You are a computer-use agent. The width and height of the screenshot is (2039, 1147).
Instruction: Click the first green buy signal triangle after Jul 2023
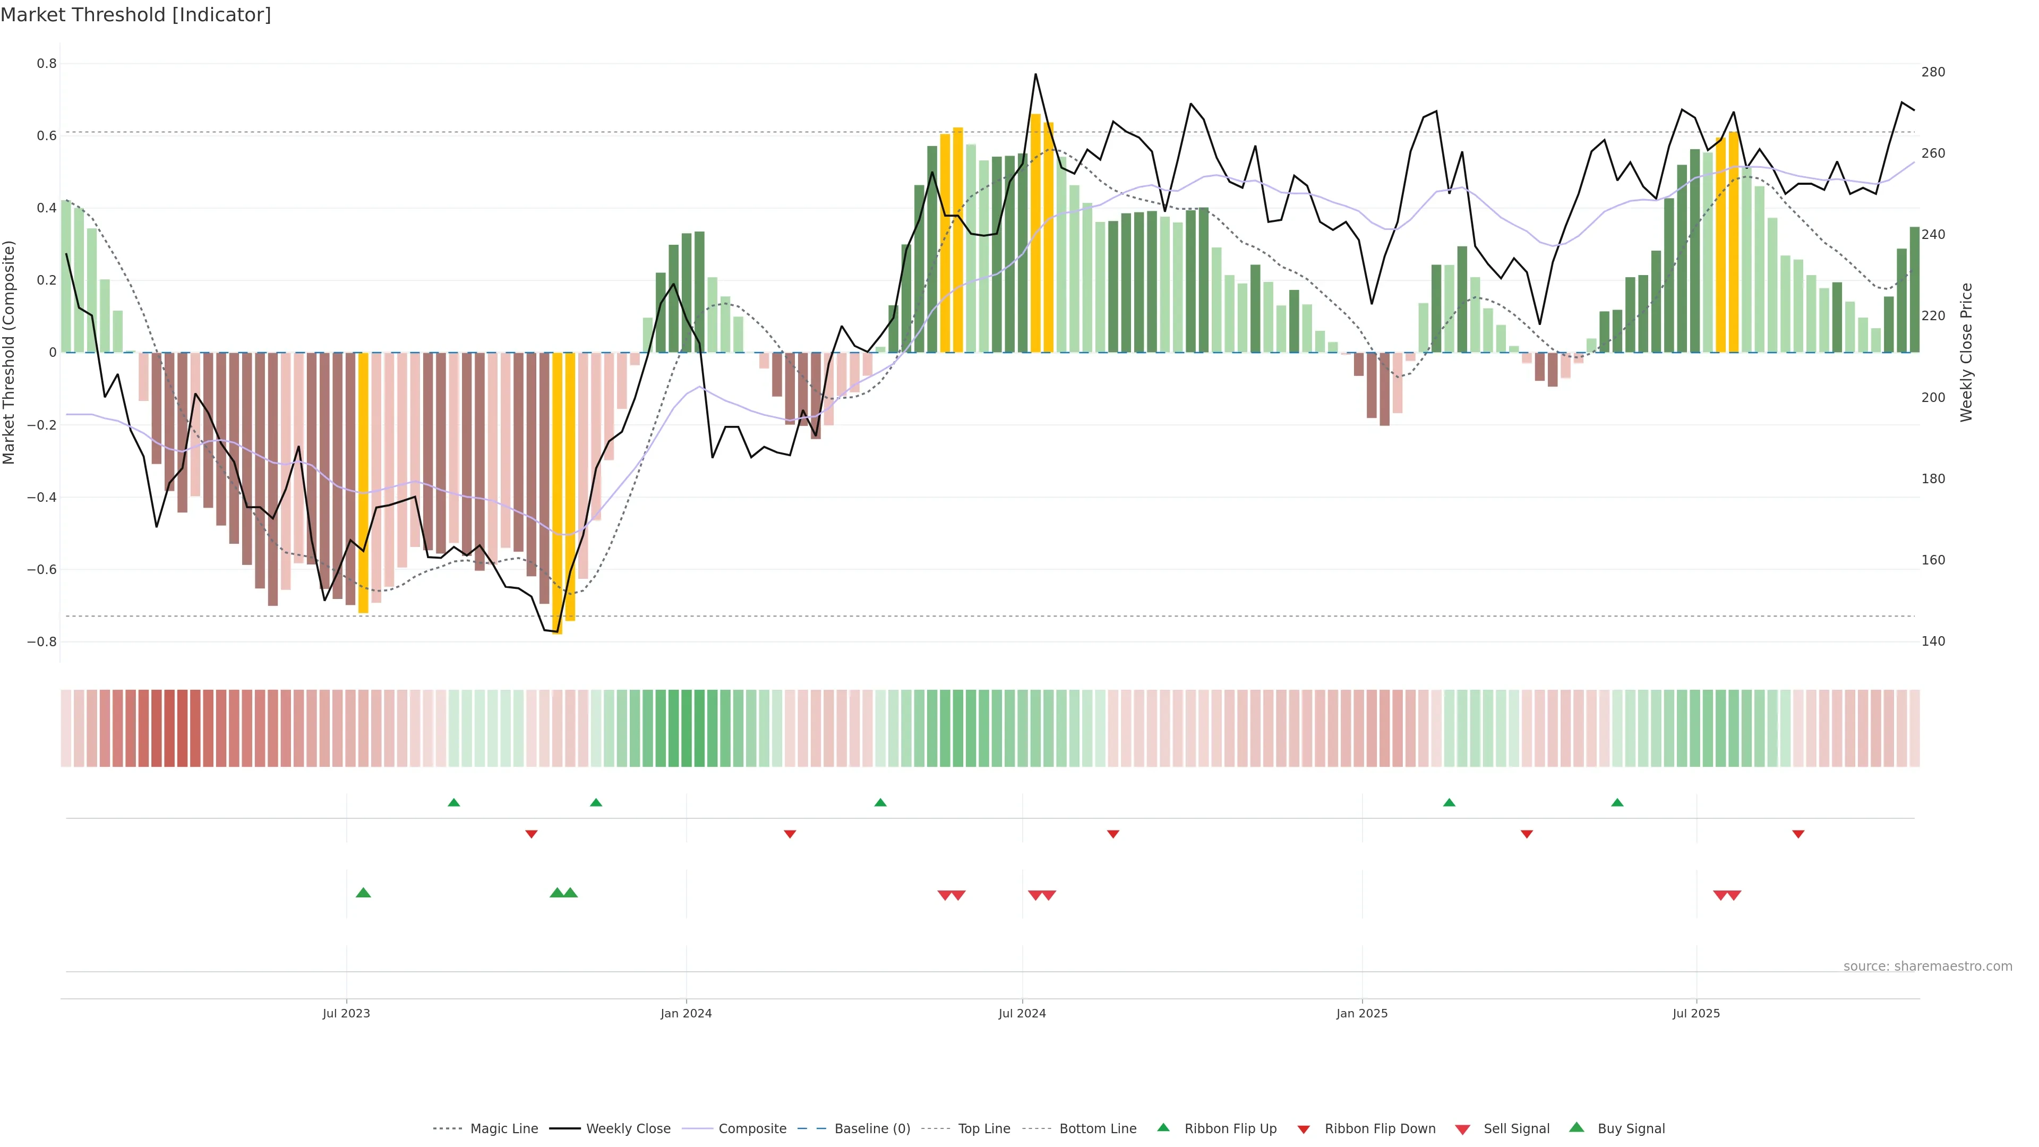click(363, 893)
